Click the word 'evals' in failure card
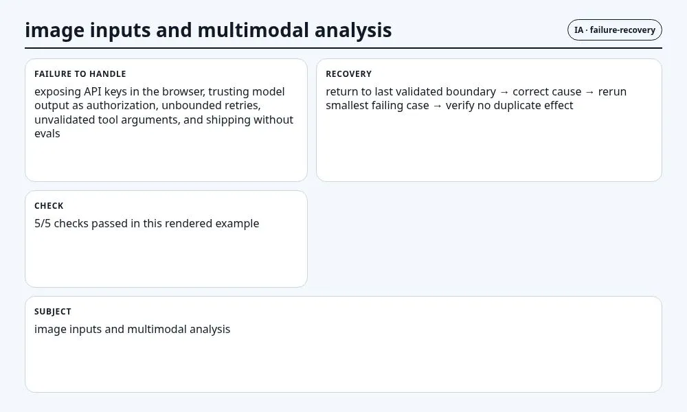The height and width of the screenshot is (412, 687). point(47,133)
